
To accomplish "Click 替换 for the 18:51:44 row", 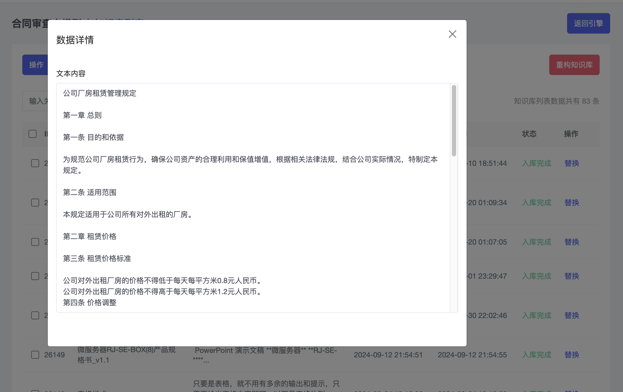I will (572, 163).
